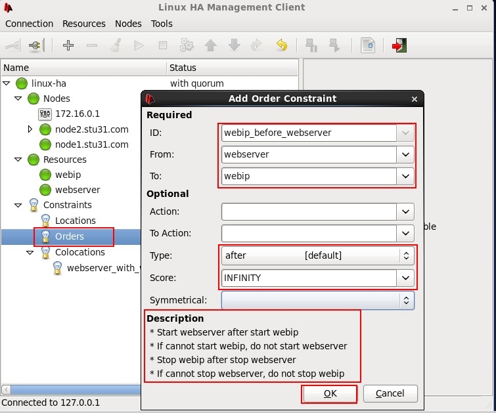Click the Add new item plus icon
This screenshot has width=496, height=413.
pos(68,45)
